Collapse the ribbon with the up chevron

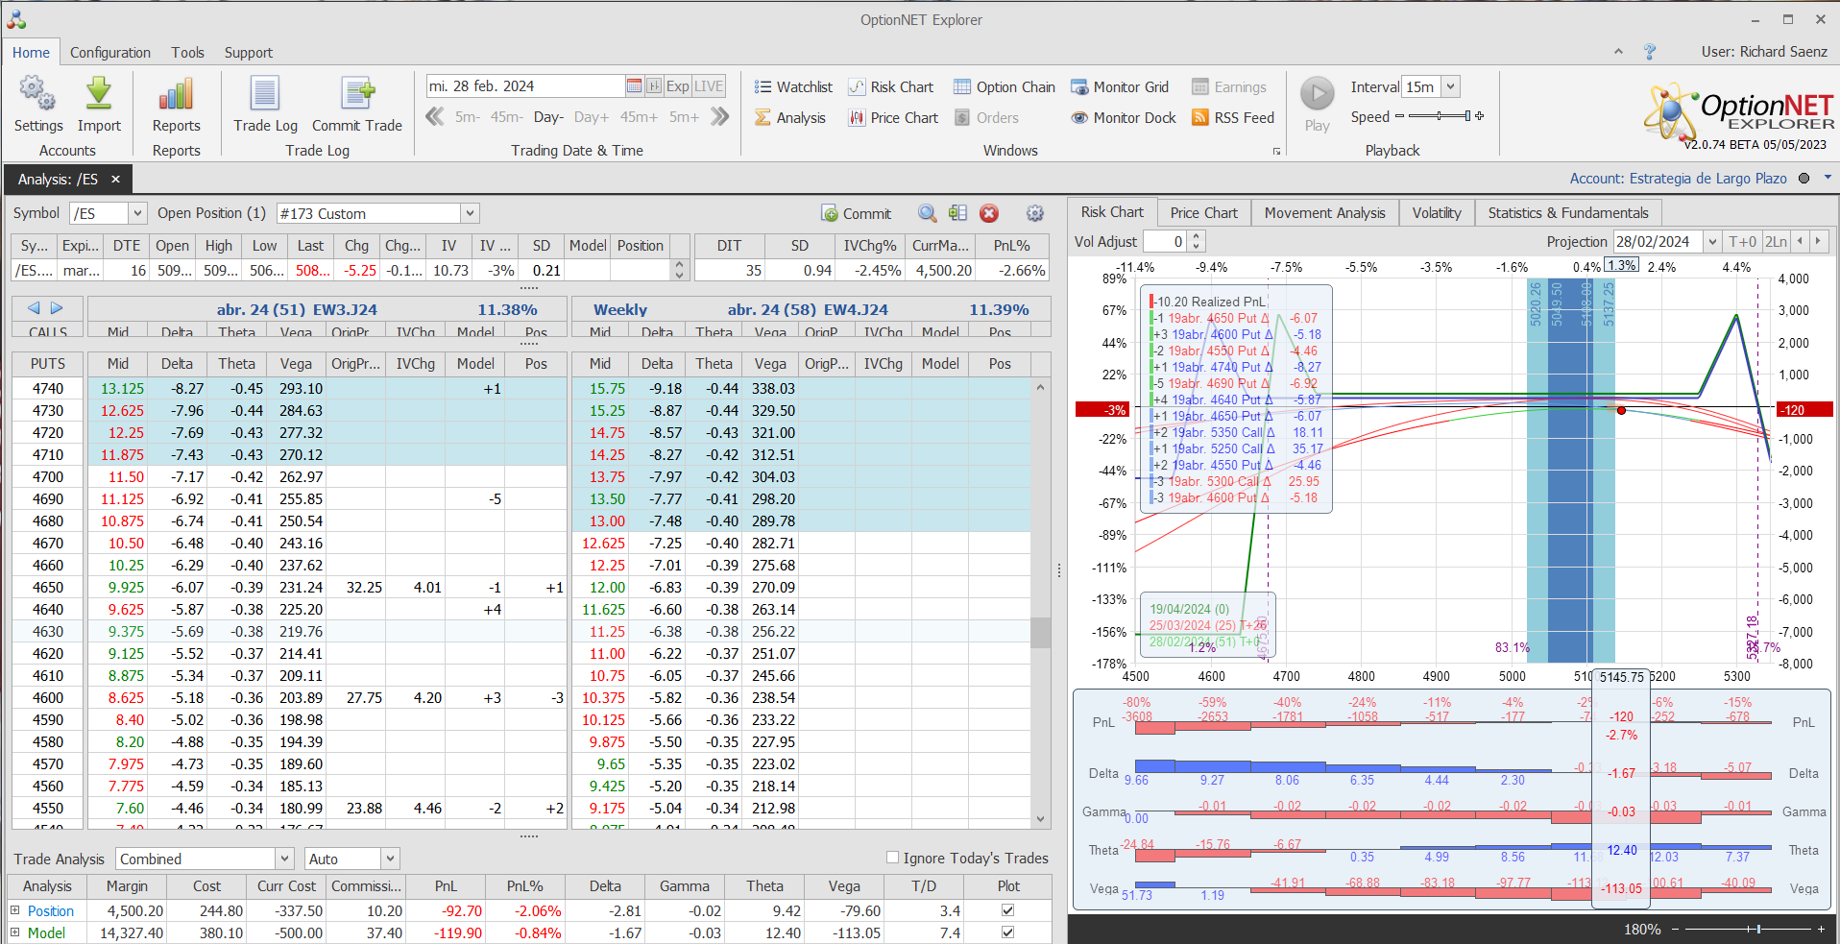pos(1618,52)
